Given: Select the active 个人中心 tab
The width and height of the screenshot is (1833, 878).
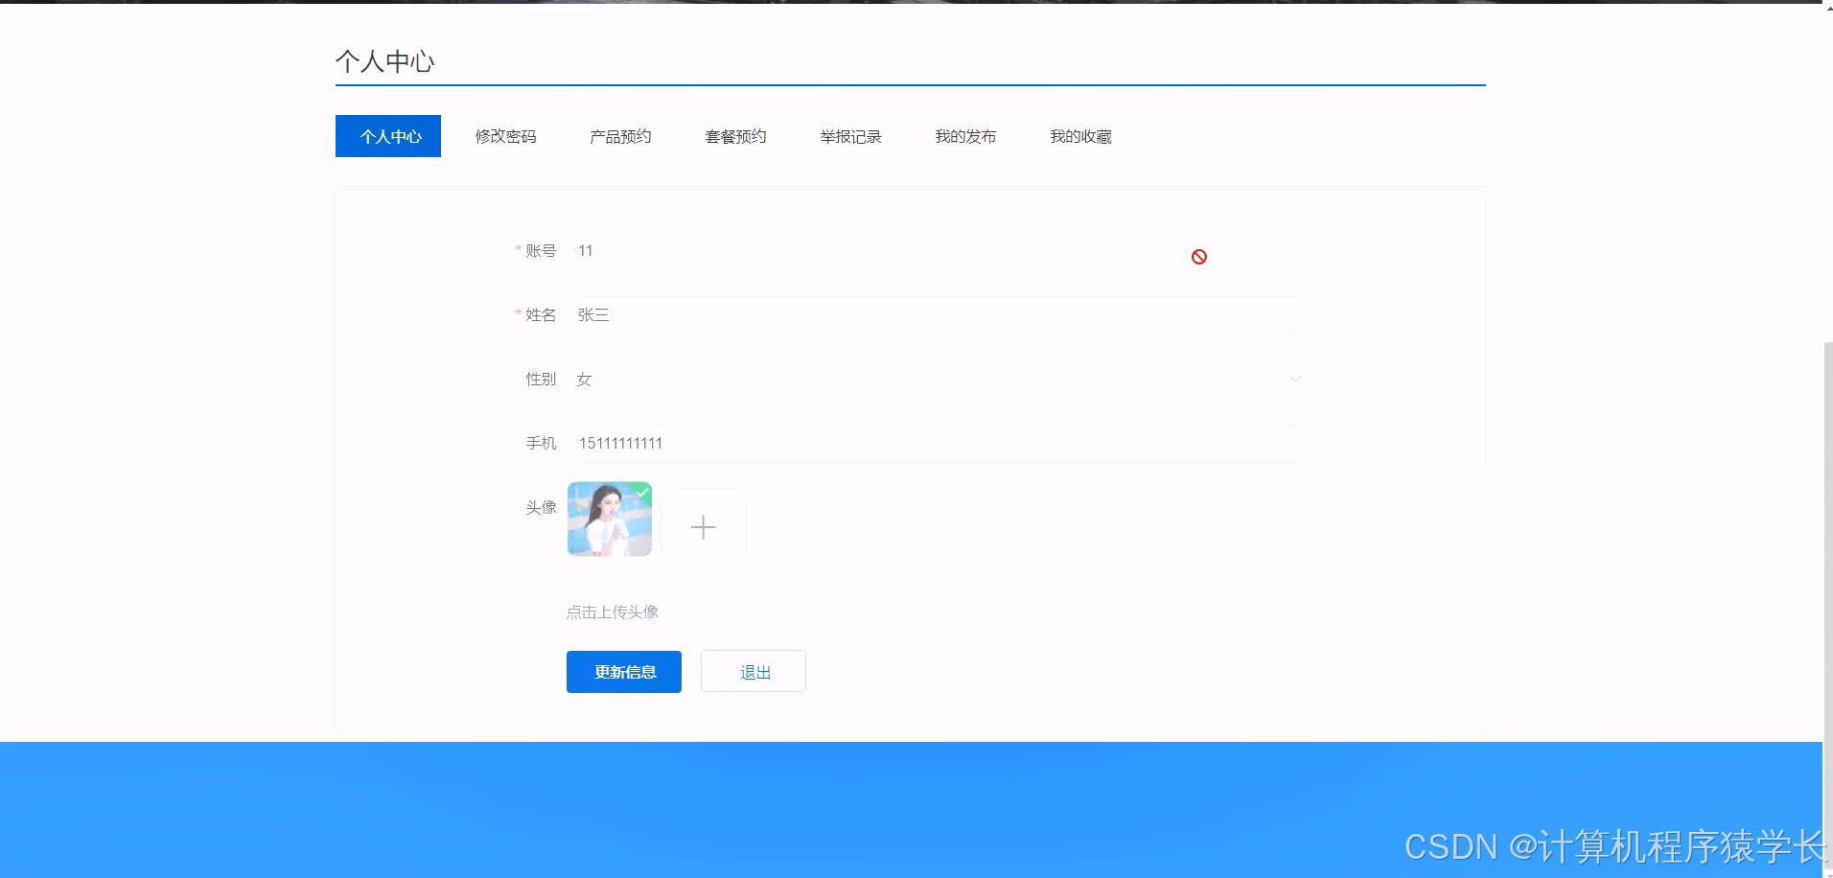Looking at the screenshot, I should pyautogui.click(x=387, y=135).
